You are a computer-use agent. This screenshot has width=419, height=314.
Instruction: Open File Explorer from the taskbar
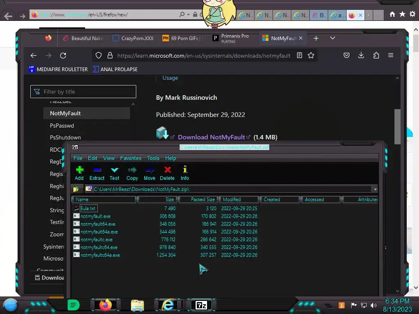pyautogui.click(x=137, y=305)
